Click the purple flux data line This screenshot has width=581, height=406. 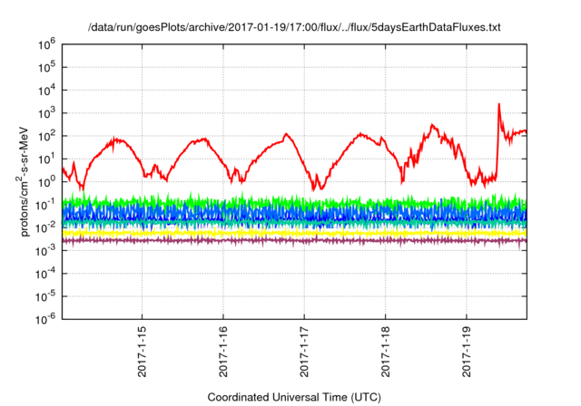(294, 241)
